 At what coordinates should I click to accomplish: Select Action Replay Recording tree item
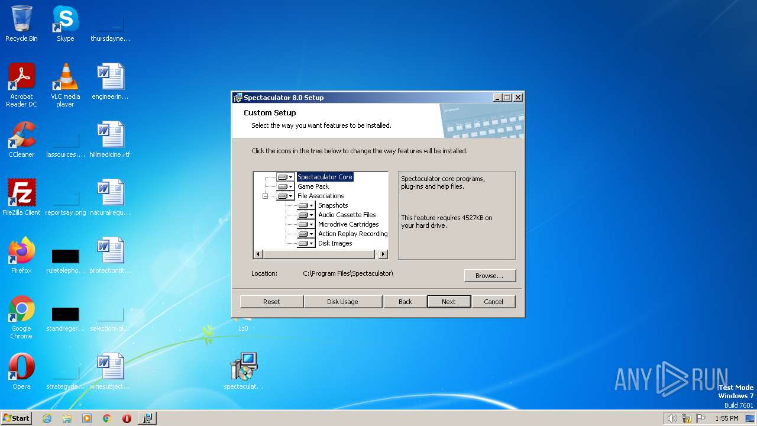click(x=352, y=234)
